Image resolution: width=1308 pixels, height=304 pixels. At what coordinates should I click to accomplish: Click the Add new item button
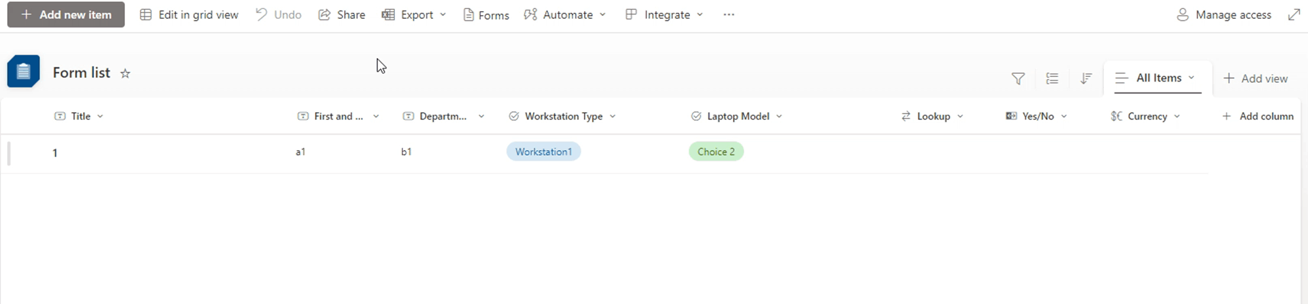[x=66, y=14]
